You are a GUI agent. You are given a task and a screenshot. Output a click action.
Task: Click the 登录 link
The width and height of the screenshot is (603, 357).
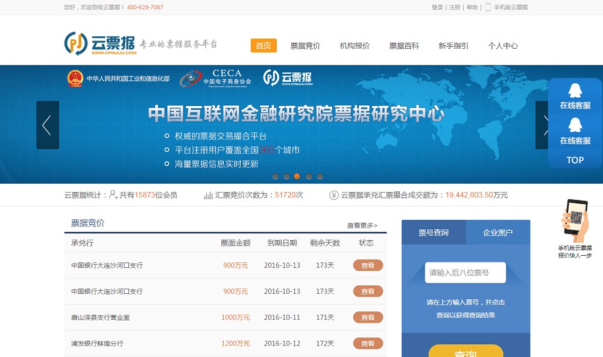[x=437, y=7]
